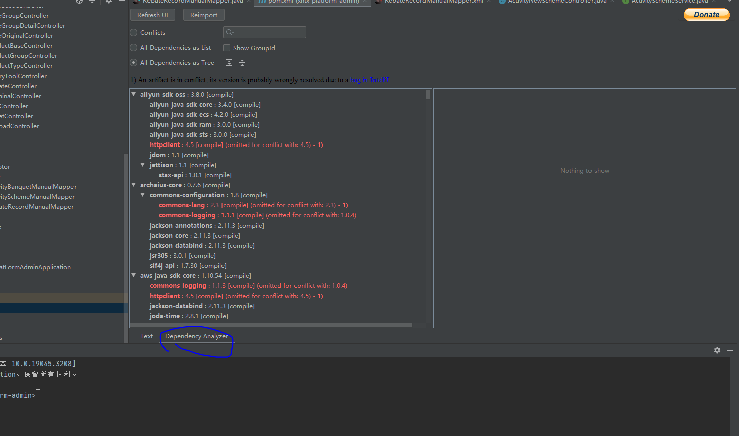Select aliyun-java-sdk-core 3.4.0 row
This screenshot has height=436, width=739.
coord(205,104)
